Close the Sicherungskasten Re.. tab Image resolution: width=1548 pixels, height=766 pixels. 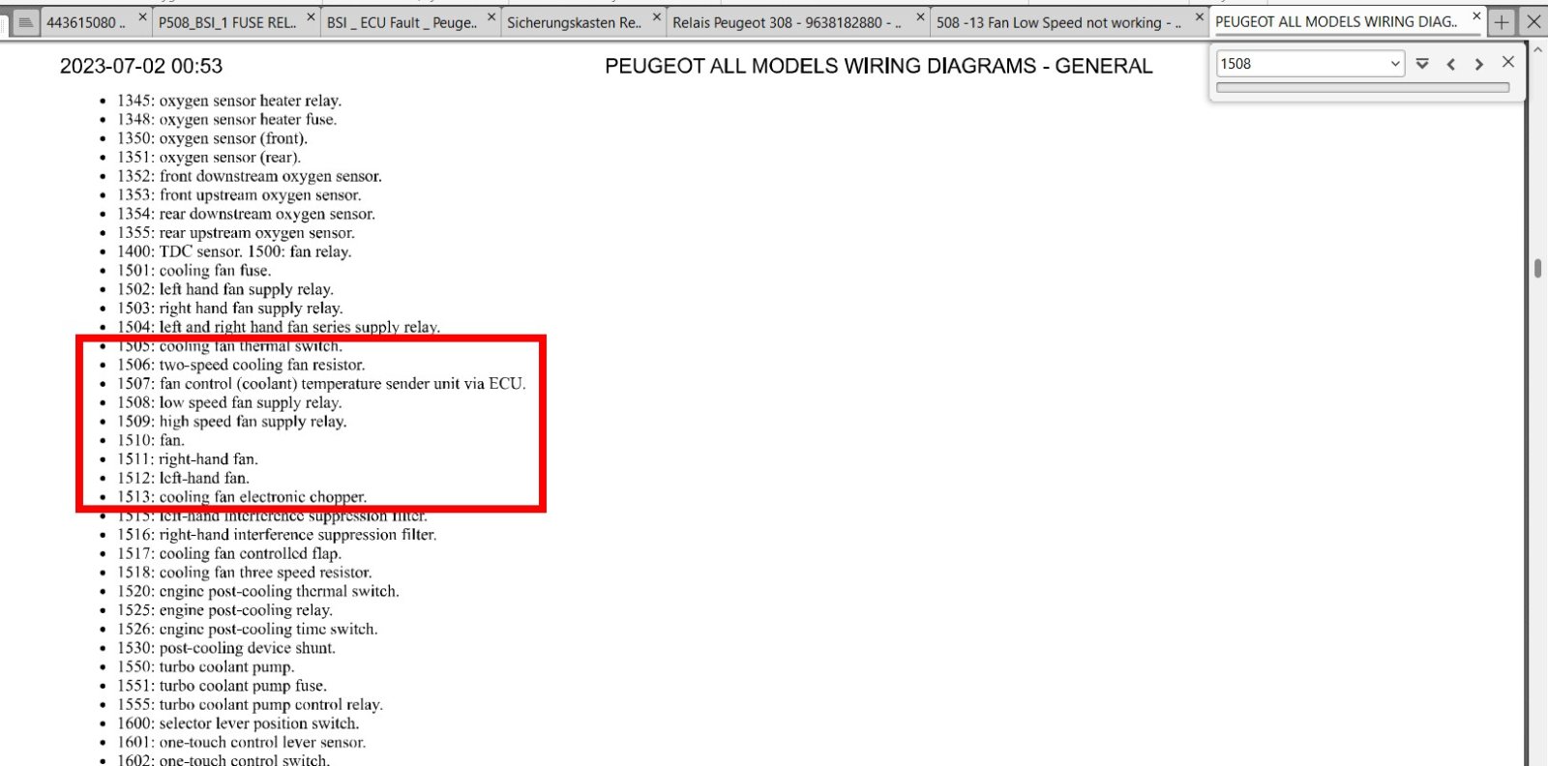[x=656, y=17]
